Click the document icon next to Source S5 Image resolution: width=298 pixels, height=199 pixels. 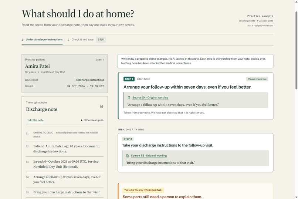[128, 156]
